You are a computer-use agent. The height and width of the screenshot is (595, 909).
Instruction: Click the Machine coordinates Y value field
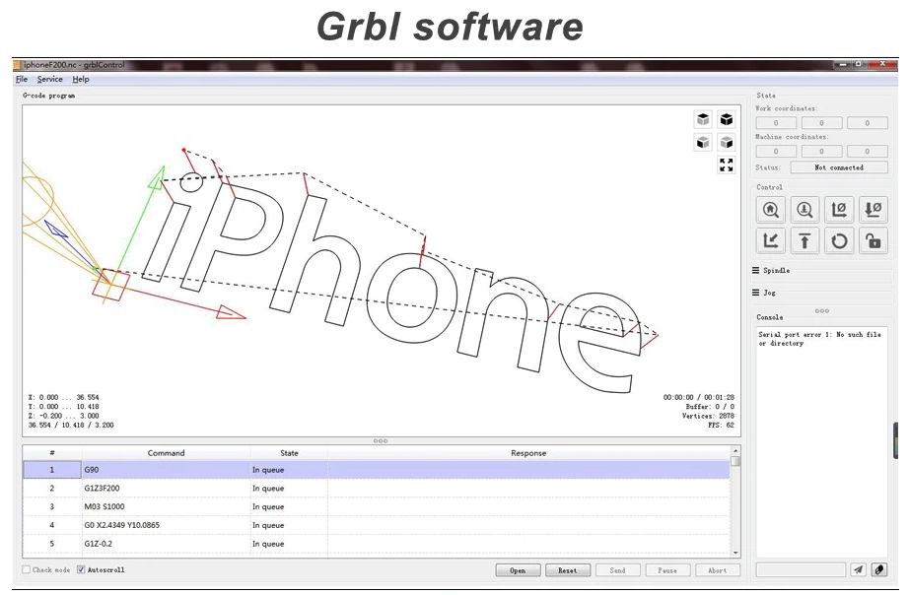(821, 151)
